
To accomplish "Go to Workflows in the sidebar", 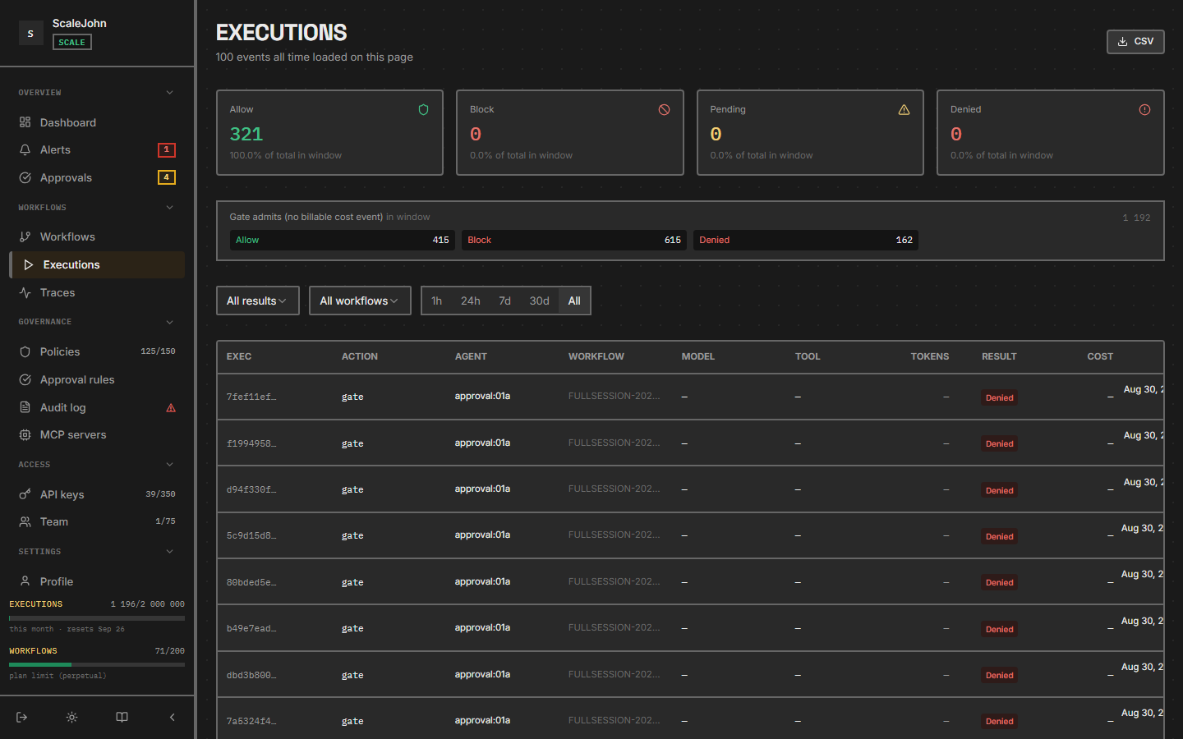I will click(x=97, y=236).
